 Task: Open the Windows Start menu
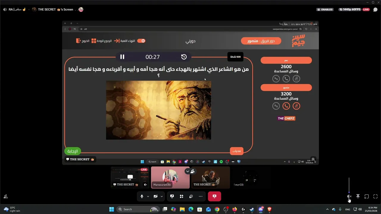[x=112, y=209]
